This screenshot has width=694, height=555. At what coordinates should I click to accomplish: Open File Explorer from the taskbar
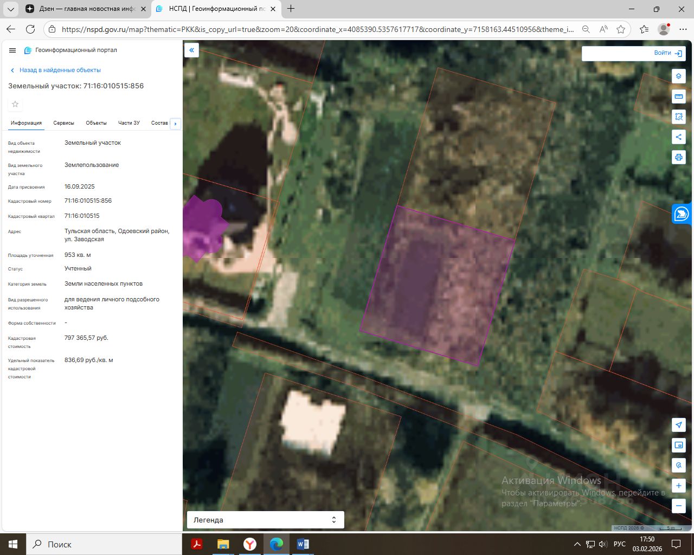pos(223,544)
